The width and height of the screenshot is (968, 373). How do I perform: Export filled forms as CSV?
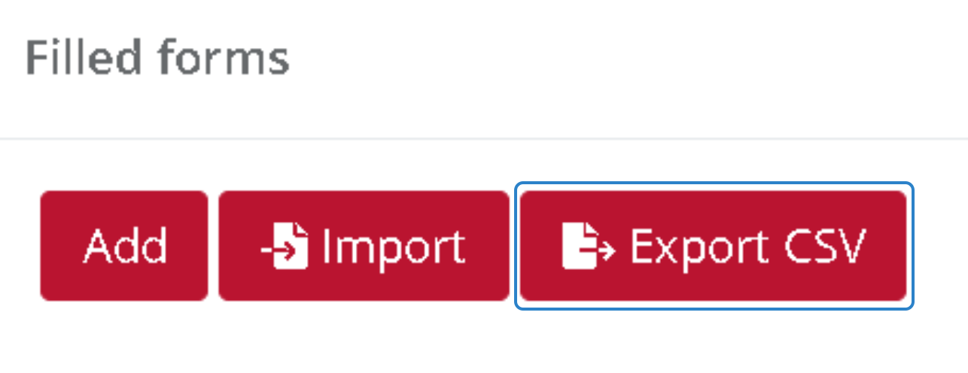tap(714, 246)
